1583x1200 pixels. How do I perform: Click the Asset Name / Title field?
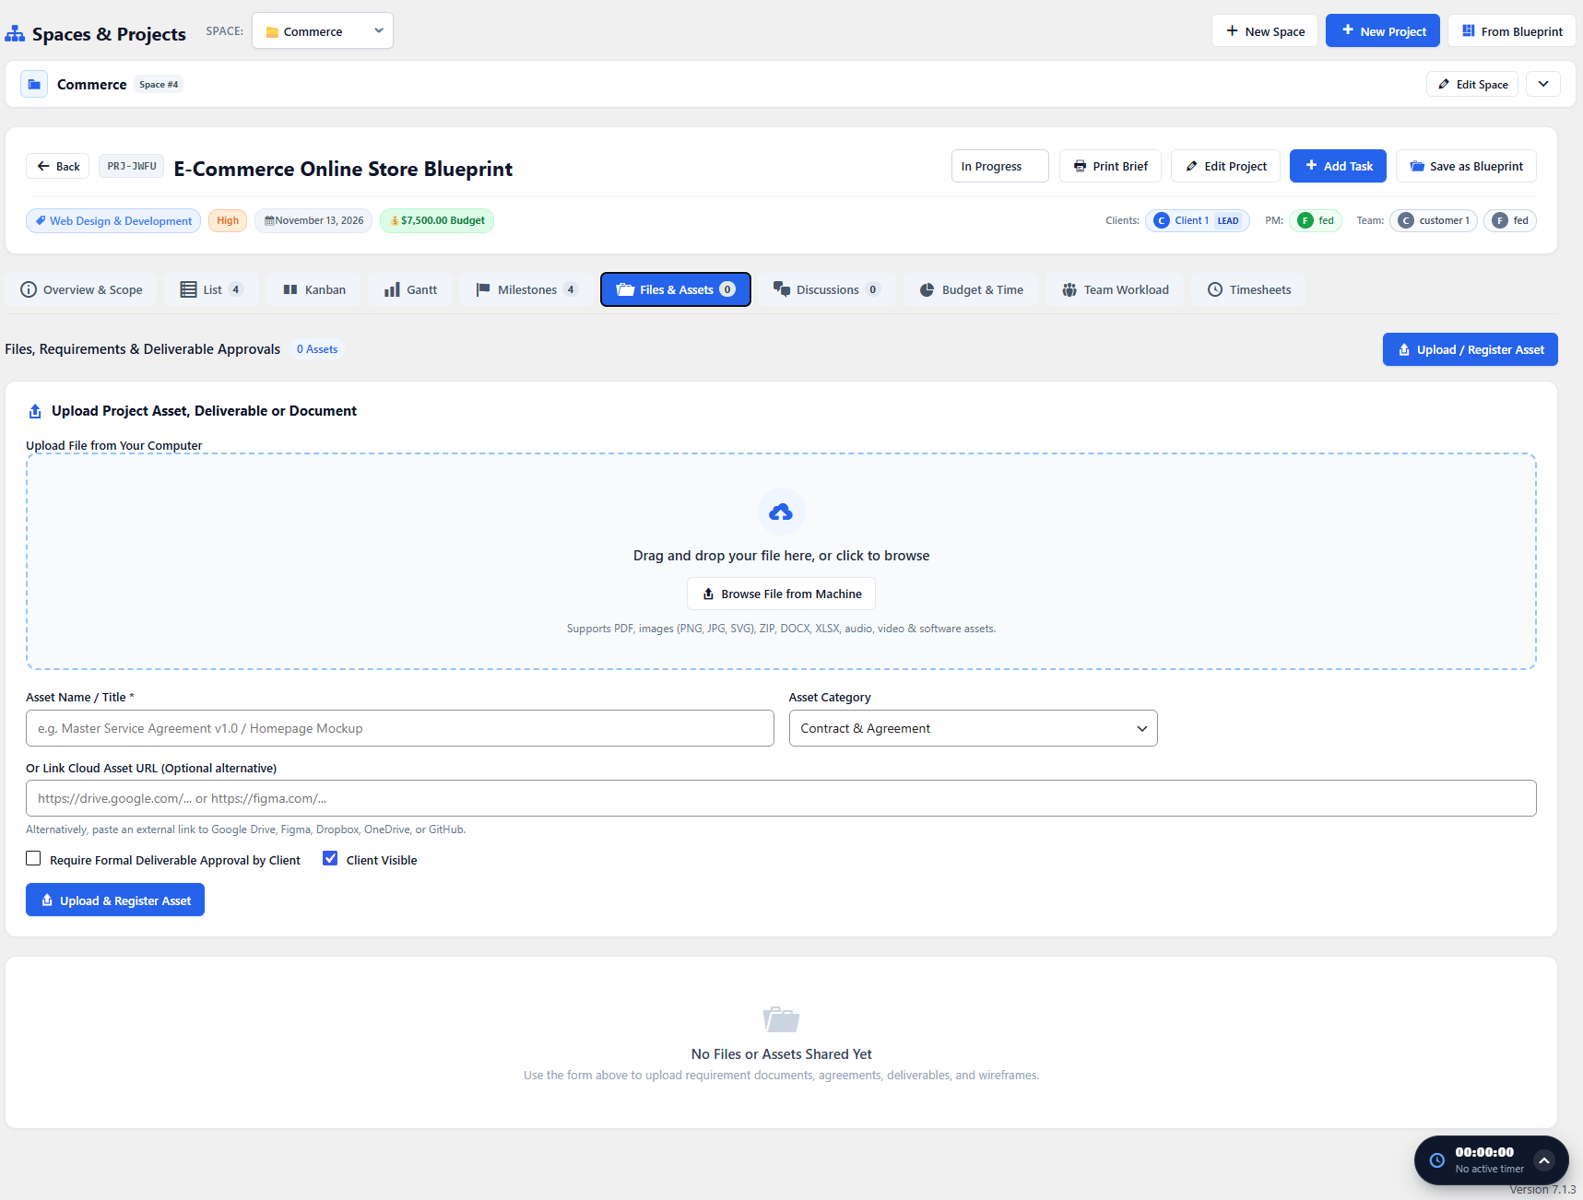click(x=400, y=728)
